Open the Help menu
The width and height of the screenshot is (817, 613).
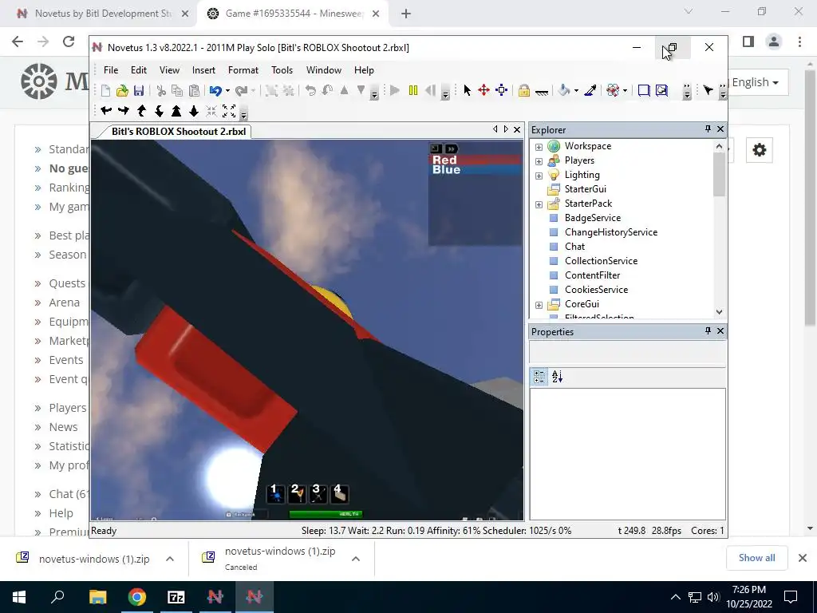point(364,70)
